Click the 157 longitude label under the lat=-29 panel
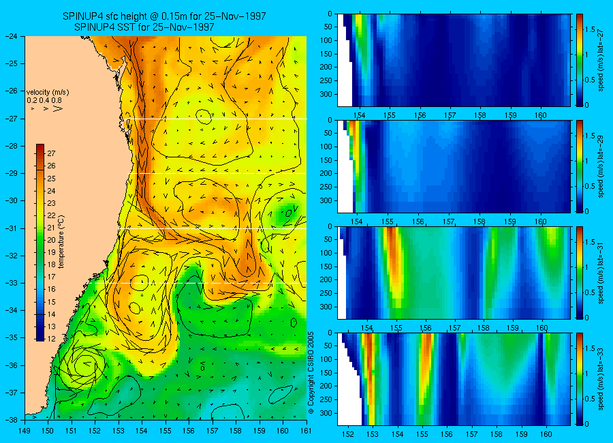 pos(448,221)
